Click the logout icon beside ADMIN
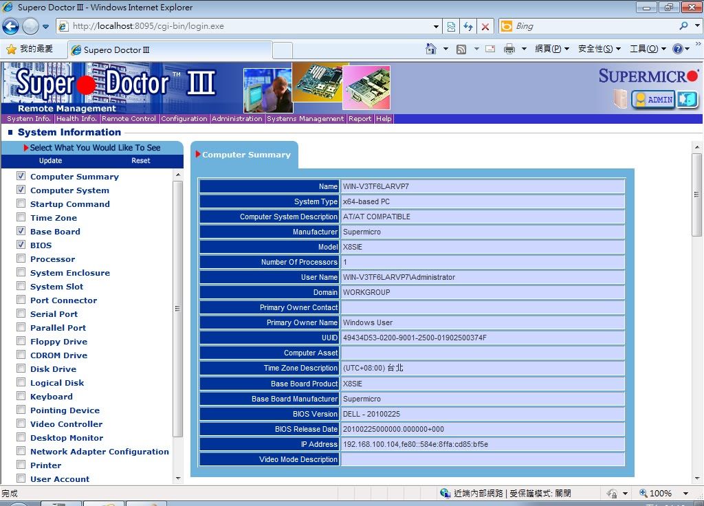 (x=687, y=99)
